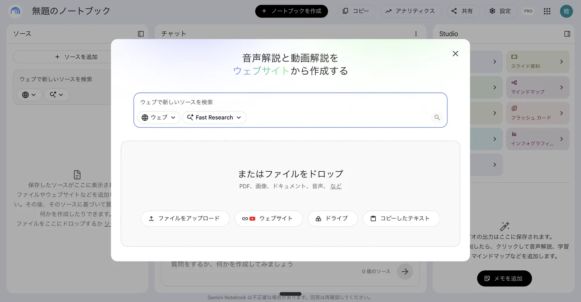Click メモを追加 button in Studio
Image resolution: width=581 pixels, height=302 pixels.
click(x=504, y=278)
